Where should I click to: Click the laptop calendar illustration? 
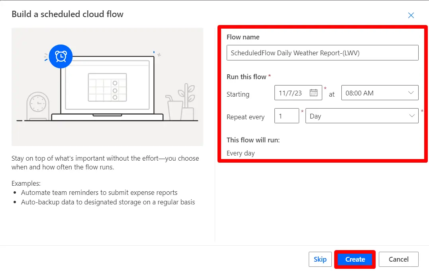(x=107, y=87)
